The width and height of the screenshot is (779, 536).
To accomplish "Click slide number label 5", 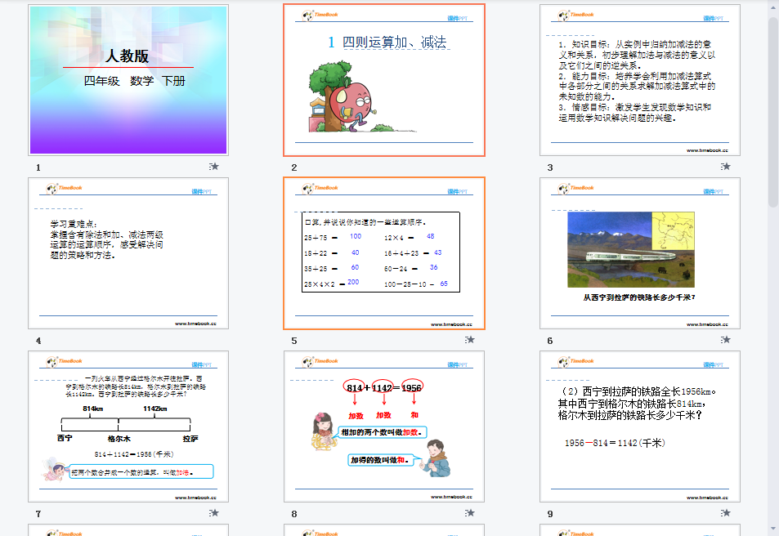I will tap(294, 341).
